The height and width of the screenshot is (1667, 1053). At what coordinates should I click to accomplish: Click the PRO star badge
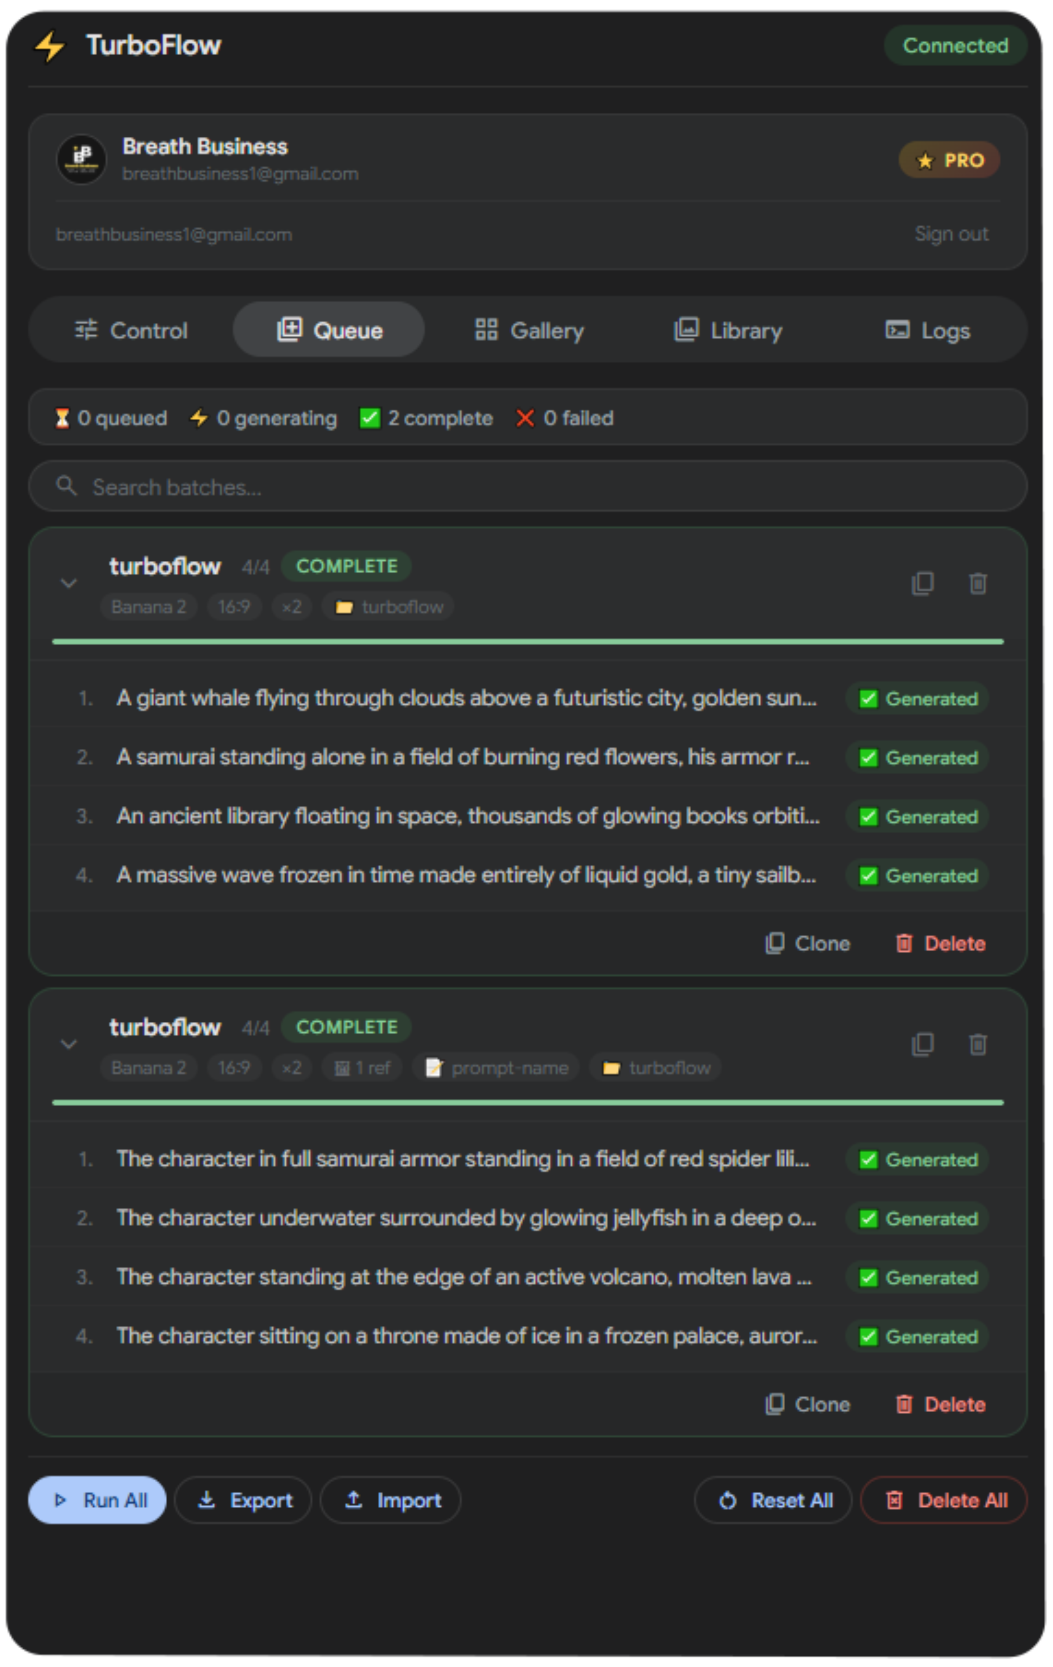tap(949, 160)
